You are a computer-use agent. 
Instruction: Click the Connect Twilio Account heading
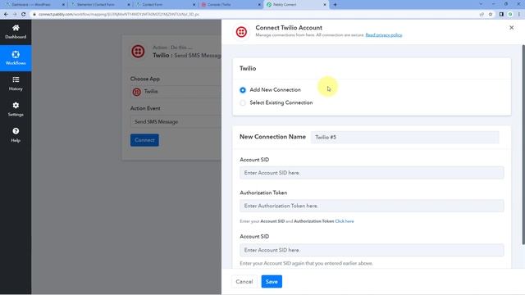tap(289, 28)
